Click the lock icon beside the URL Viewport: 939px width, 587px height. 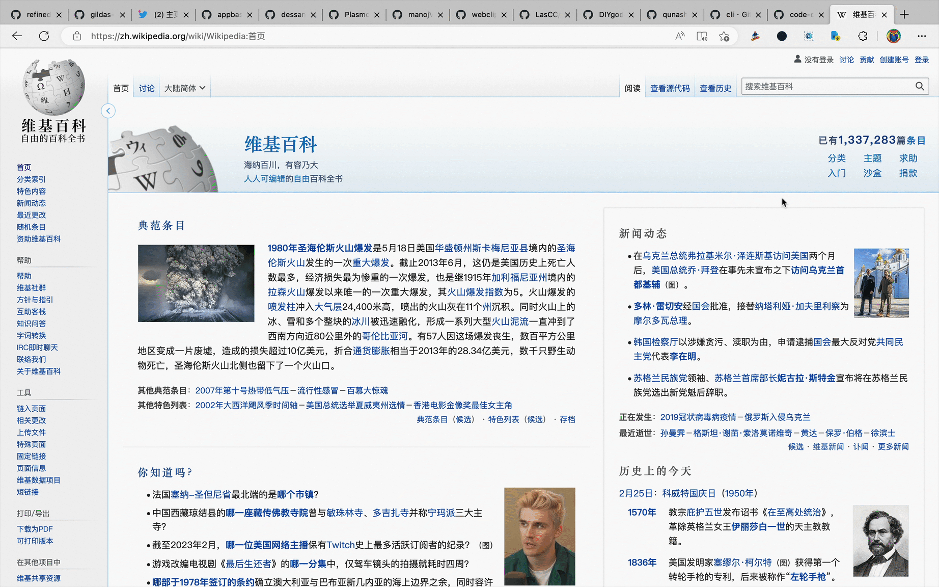[x=77, y=36]
